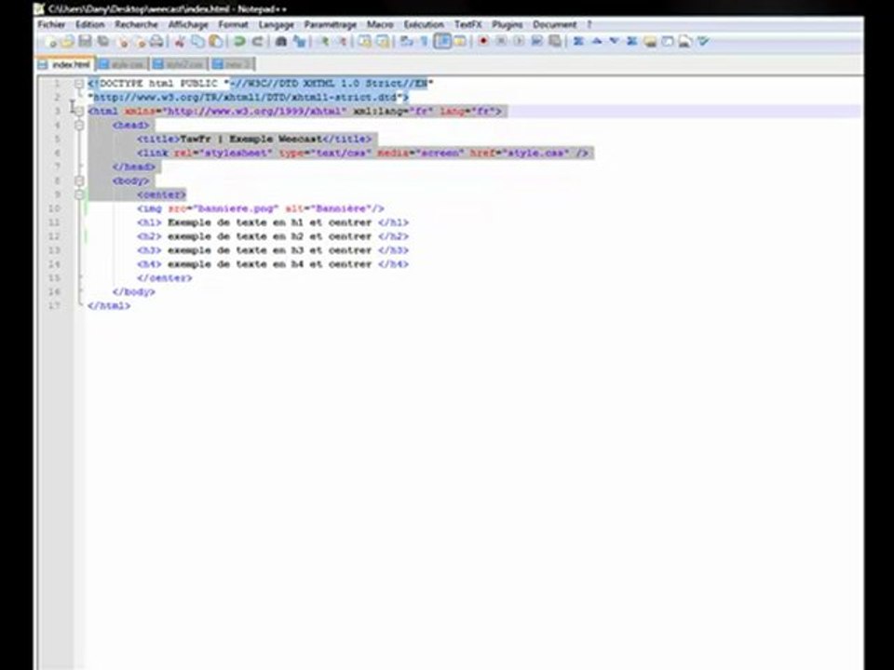Click the h2 'exemple de texte' line
This screenshot has width=894, height=670.
pyautogui.click(x=273, y=236)
